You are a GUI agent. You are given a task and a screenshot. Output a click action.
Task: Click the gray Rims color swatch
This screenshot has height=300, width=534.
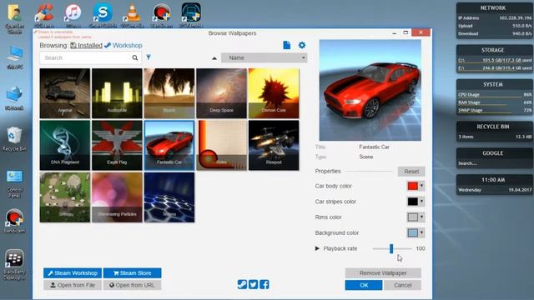tap(412, 217)
